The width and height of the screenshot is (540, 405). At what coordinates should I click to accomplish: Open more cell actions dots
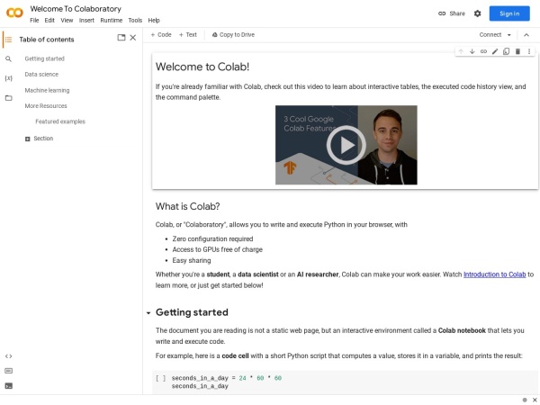tap(529, 51)
